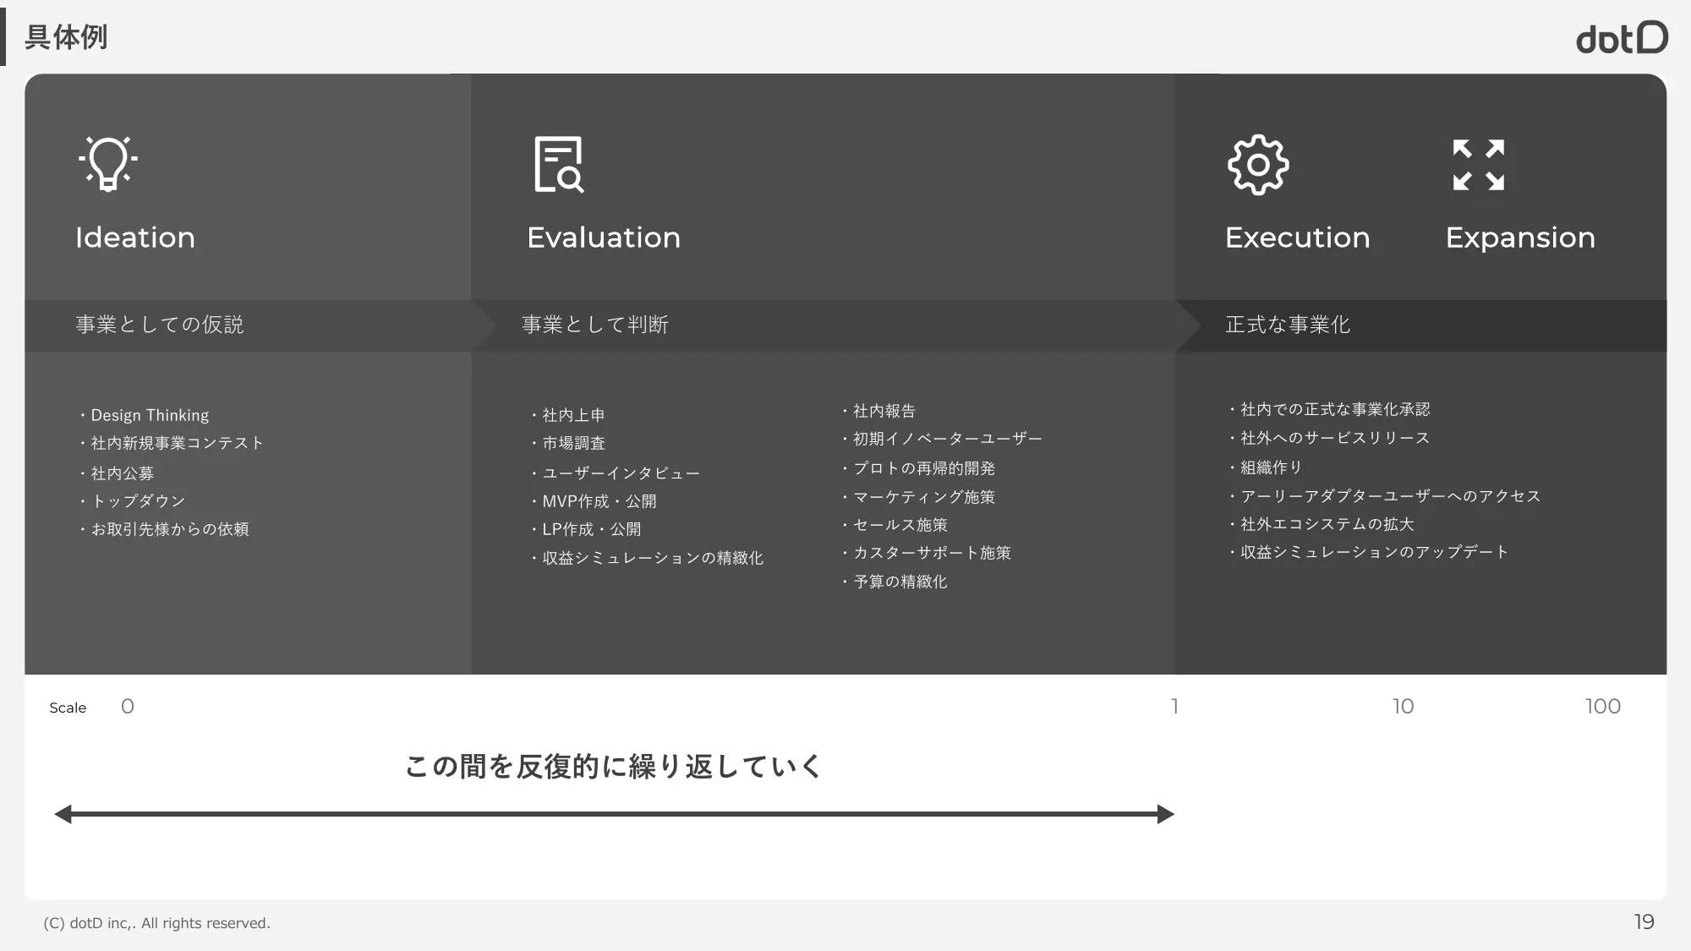Image resolution: width=1691 pixels, height=951 pixels.
Task: Click the page number 19
Action: click(1644, 922)
